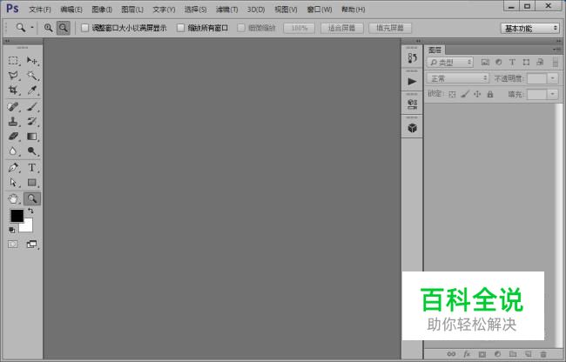
Task: Select the Eyedropper tool
Action: [x=32, y=90]
